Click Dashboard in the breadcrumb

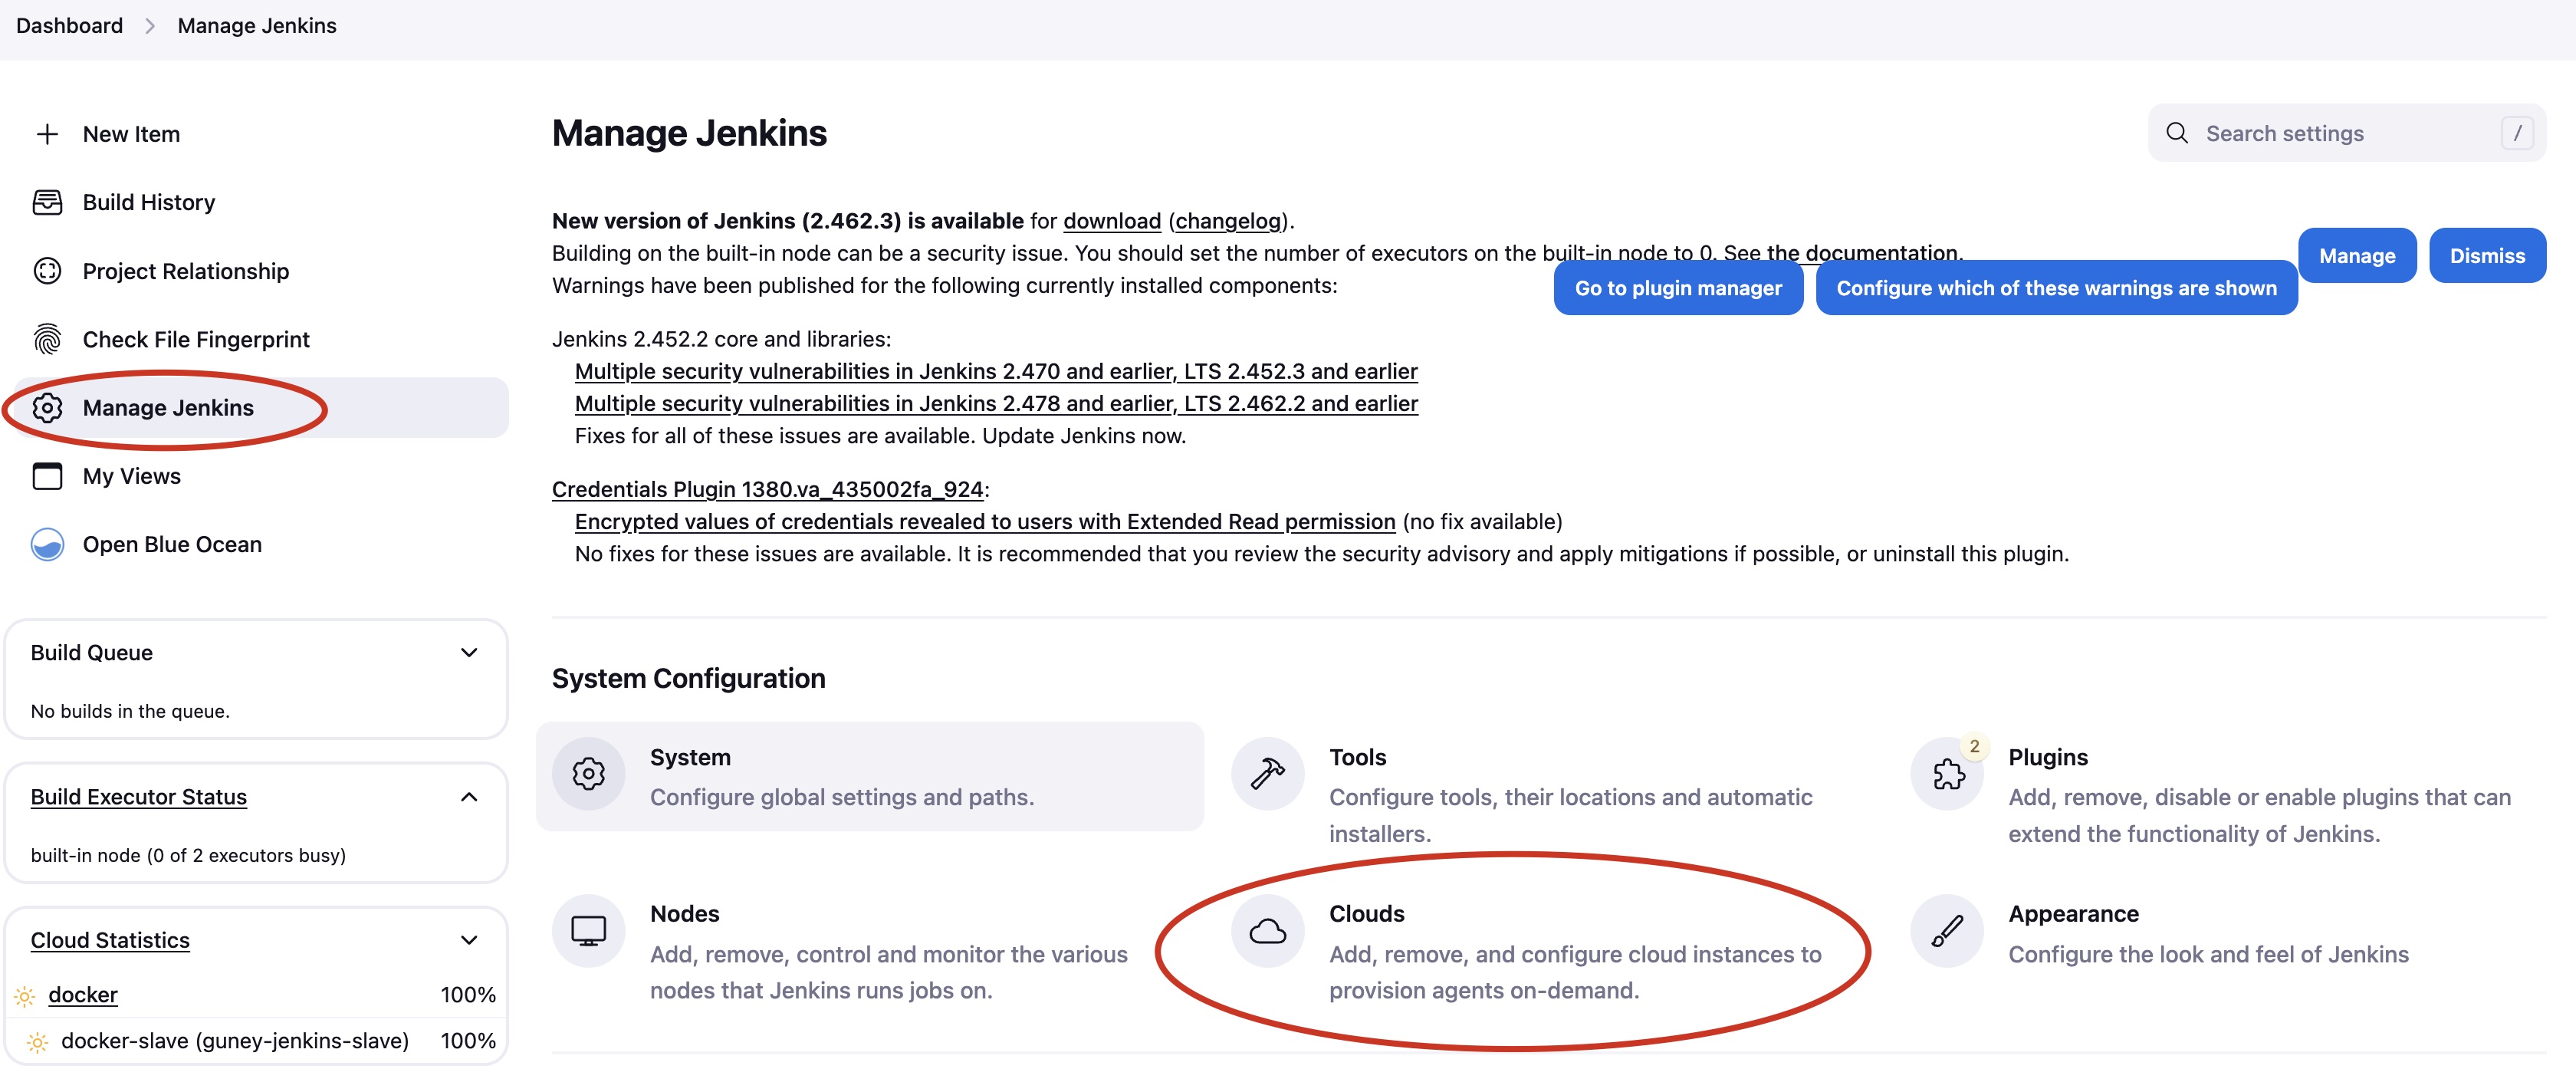click(x=69, y=25)
